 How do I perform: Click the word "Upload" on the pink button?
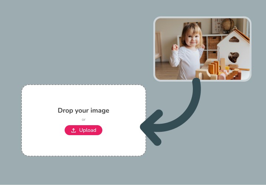click(x=88, y=130)
